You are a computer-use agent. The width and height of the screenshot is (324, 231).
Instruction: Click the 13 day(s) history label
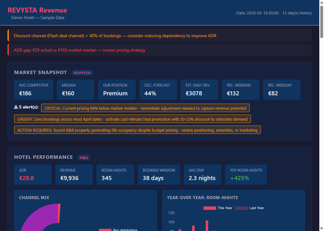coord(297,13)
